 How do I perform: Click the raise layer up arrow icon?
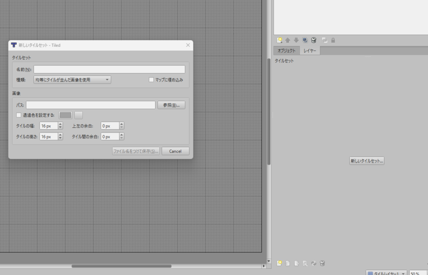point(288,40)
